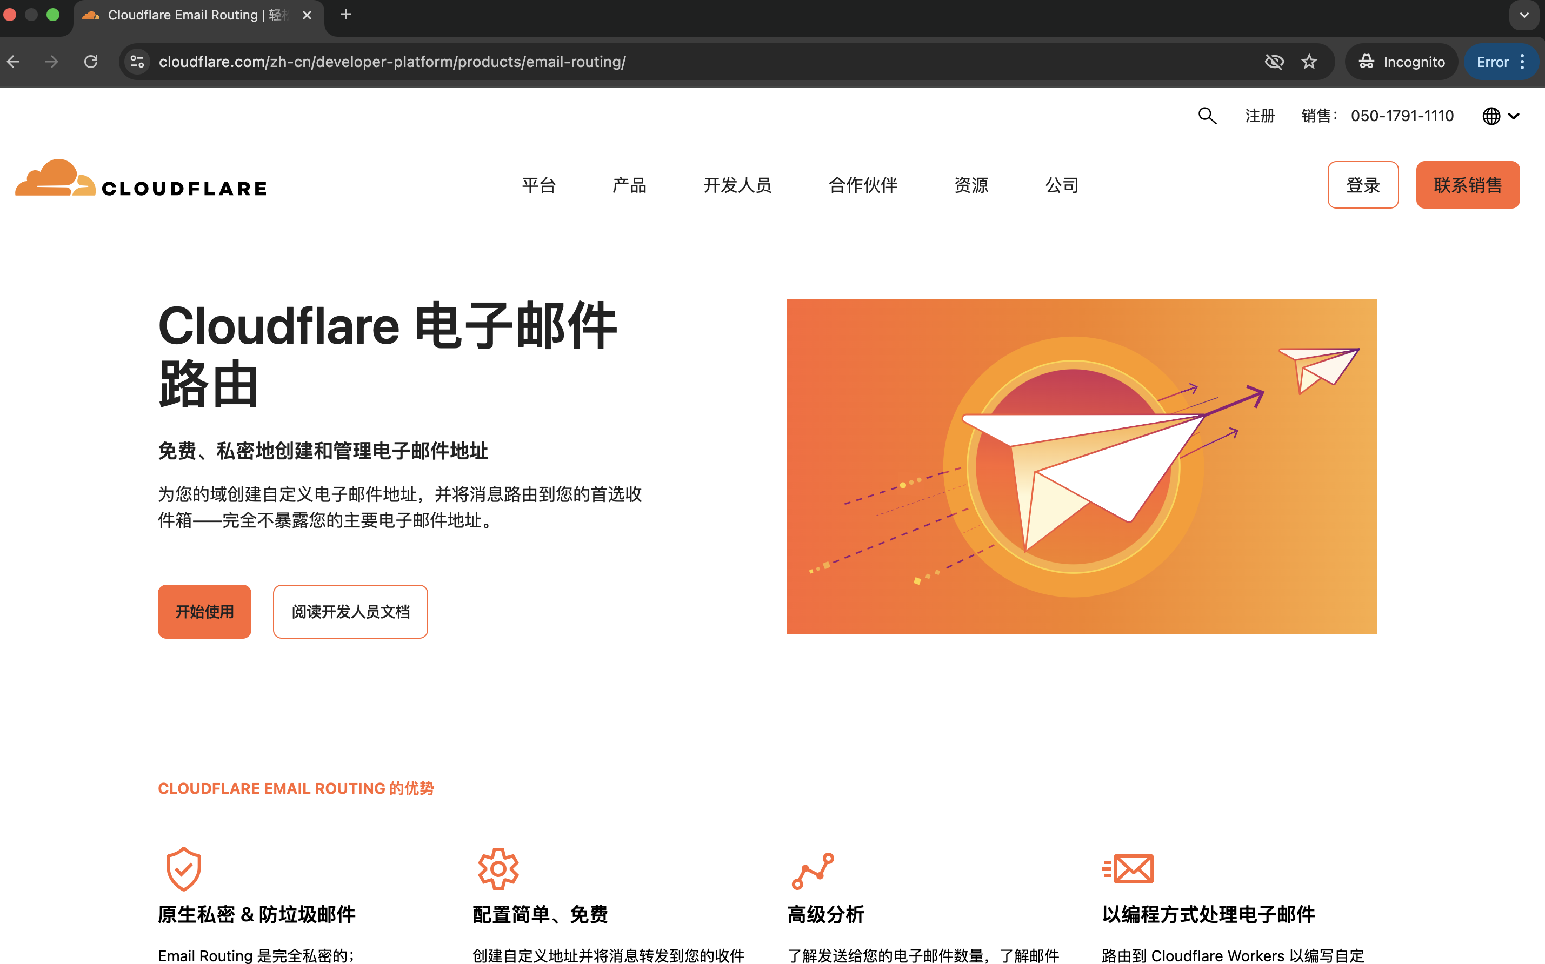Click the tracking protection eye icon

point(1274,62)
